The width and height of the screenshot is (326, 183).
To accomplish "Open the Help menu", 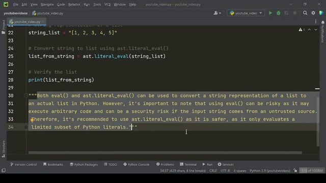I will pyautogui.click(x=132, y=5).
